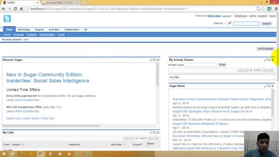Click the Post button
Viewport: 279px width, 157px height.
coord(222,65)
